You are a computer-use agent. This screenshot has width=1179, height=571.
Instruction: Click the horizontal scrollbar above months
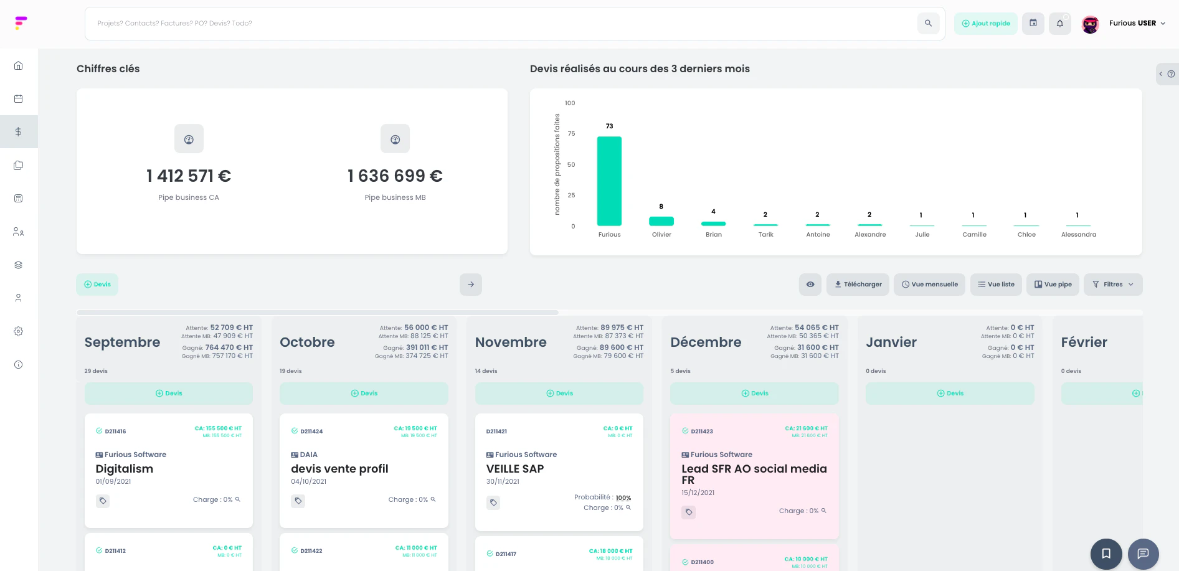[x=317, y=313]
